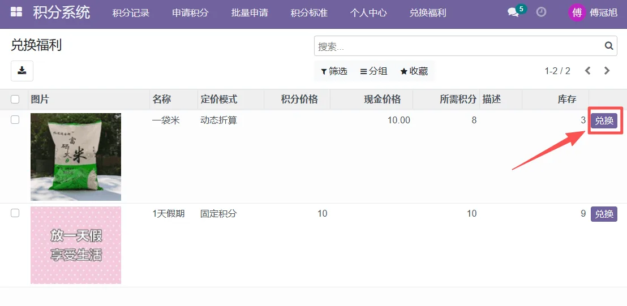The width and height of the screenshot is (627, 306).
Task: Click the 放一天假 pink thumbnail
Action: (76, 245)
